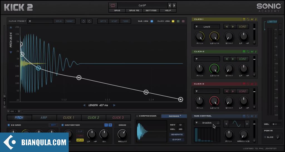The image size is (285, 152).
Task: Enable the Compressor checkbox
Action: 137,116
